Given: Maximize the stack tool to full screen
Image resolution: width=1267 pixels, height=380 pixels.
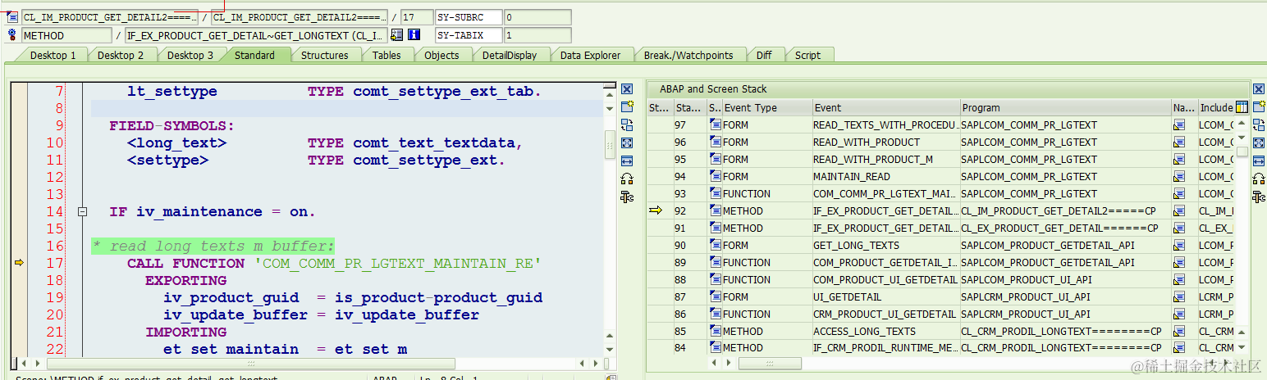Looking at the screenshot, I should 1259,143.
